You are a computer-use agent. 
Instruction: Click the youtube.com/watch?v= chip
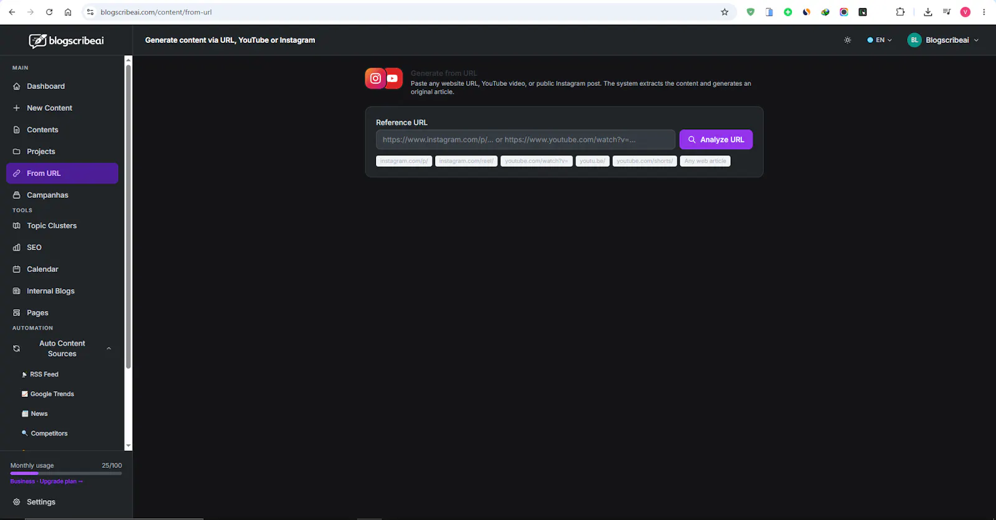[537, 161]
